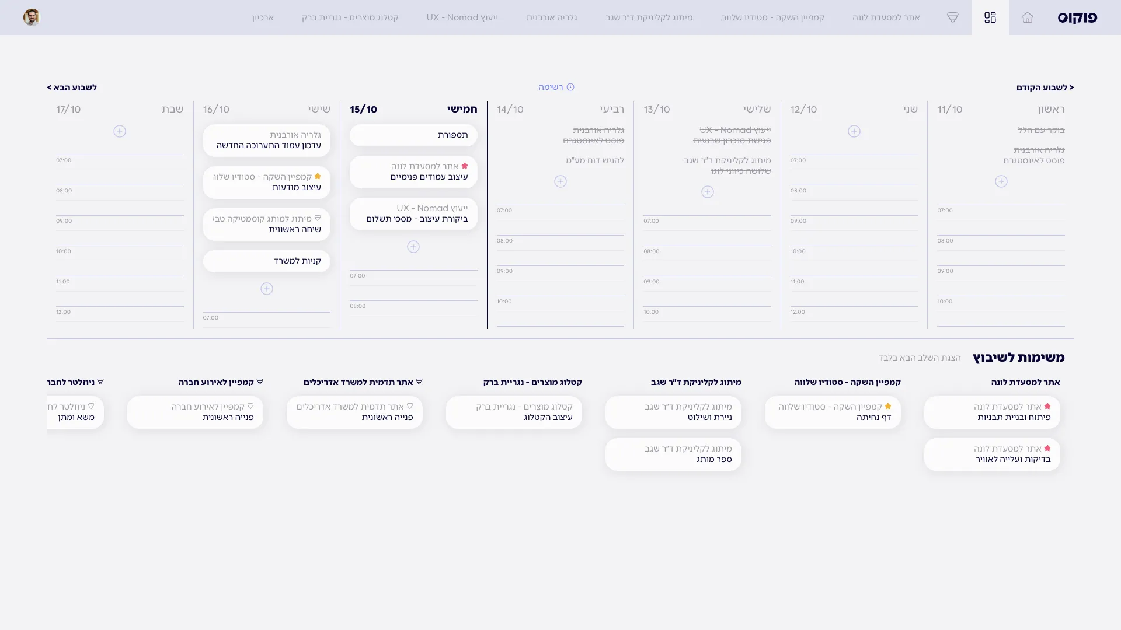Screen dimensions: 1121x630
Task: Open the קניות למשרד task card
Action: (267, 261)
